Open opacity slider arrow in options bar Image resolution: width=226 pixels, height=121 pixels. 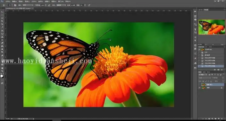pos(46,5)
